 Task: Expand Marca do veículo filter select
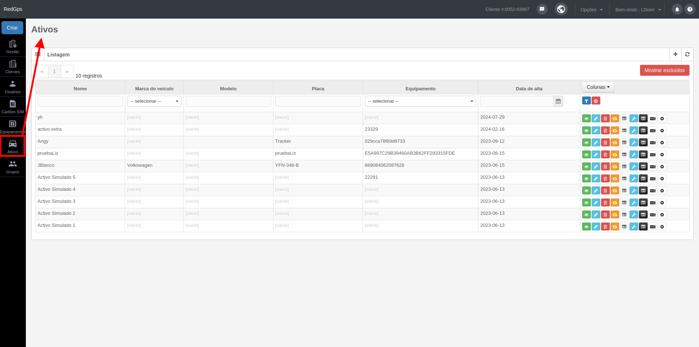point(154,101)
